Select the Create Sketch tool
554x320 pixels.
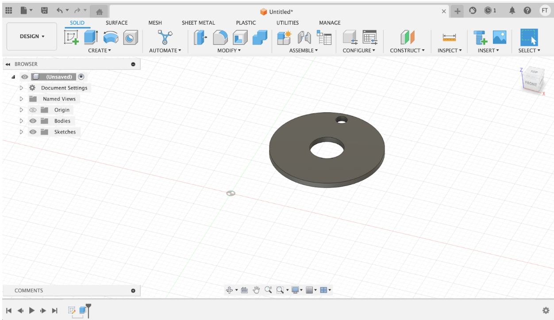(72, 38)
